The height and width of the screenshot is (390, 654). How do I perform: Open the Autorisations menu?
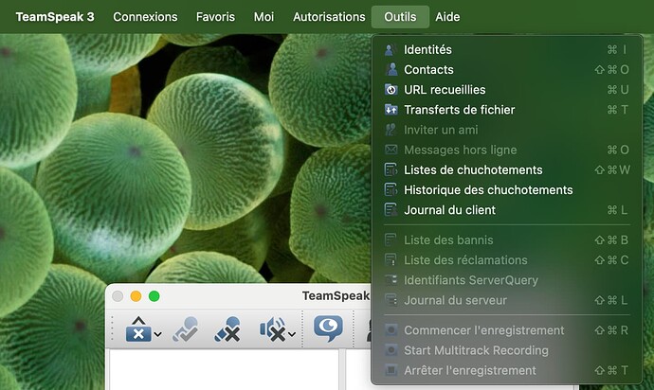(329, 17)
